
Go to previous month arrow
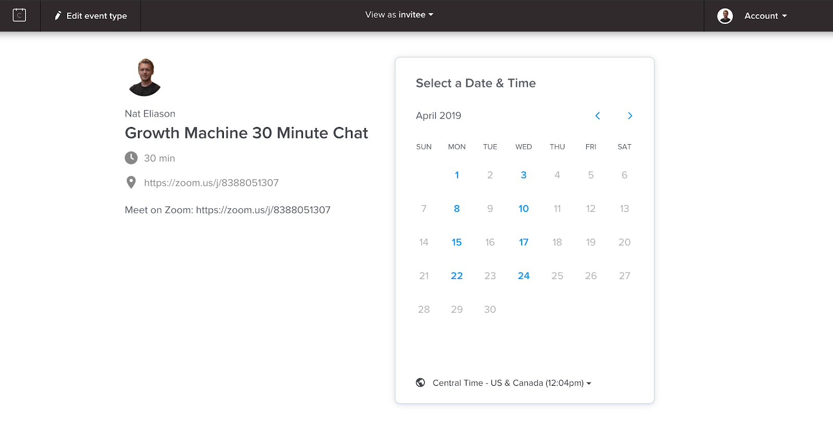pos(598,116)
